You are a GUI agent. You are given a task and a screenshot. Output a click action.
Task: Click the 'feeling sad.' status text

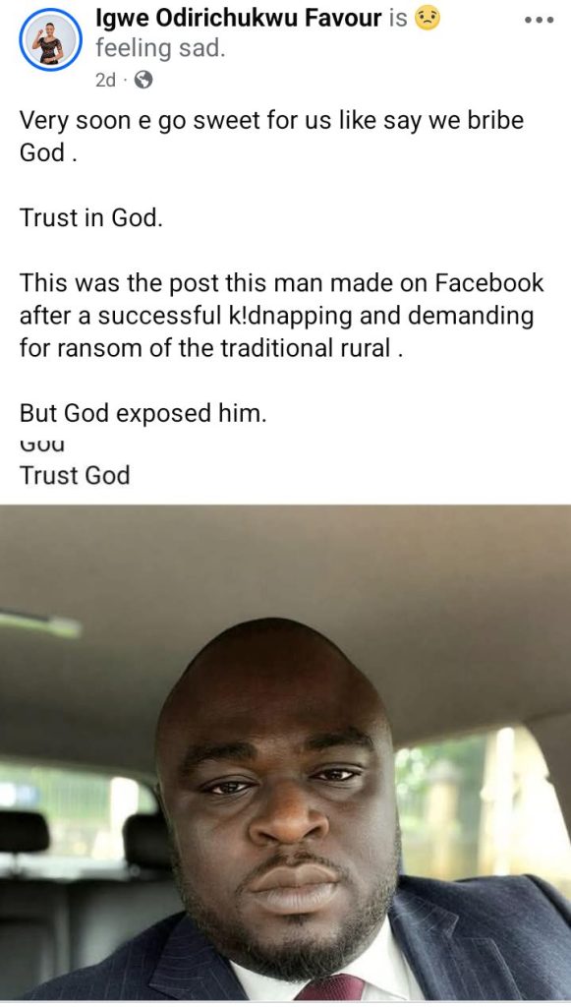pos(160,49)
